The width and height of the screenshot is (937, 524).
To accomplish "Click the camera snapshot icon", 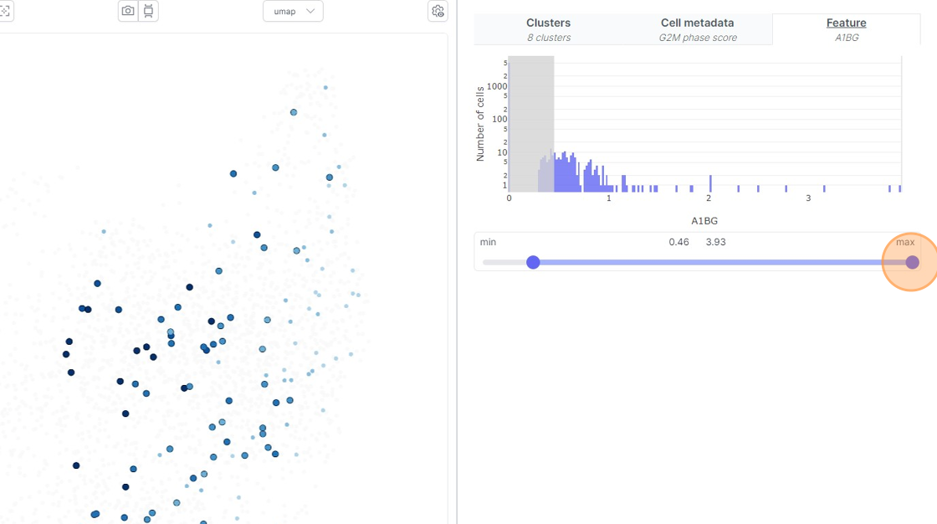I will click(128, 11).
